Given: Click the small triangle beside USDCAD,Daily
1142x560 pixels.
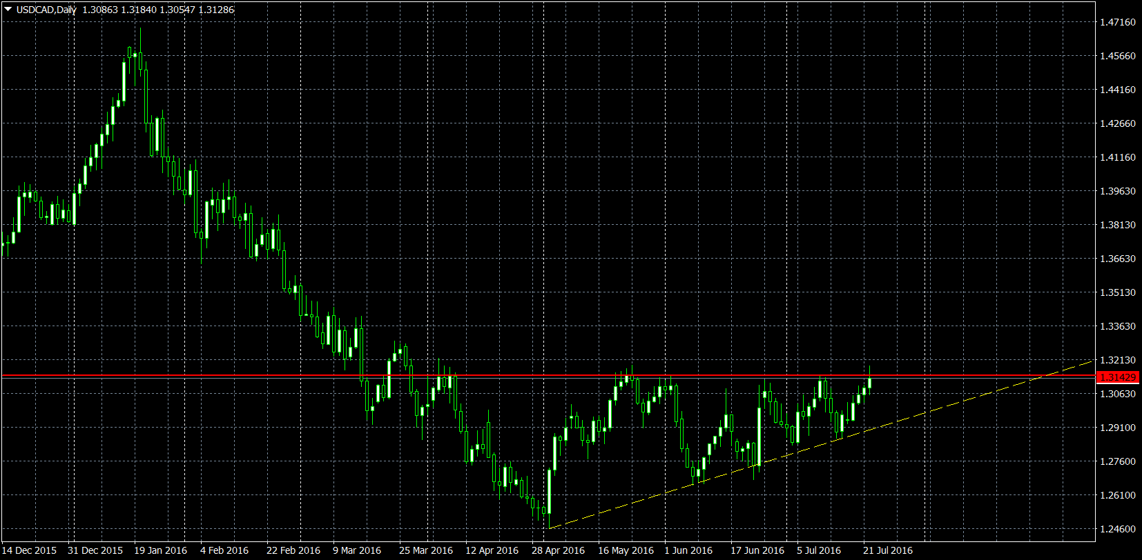Looking at the screenshot, I should click(x=8, y=9).
